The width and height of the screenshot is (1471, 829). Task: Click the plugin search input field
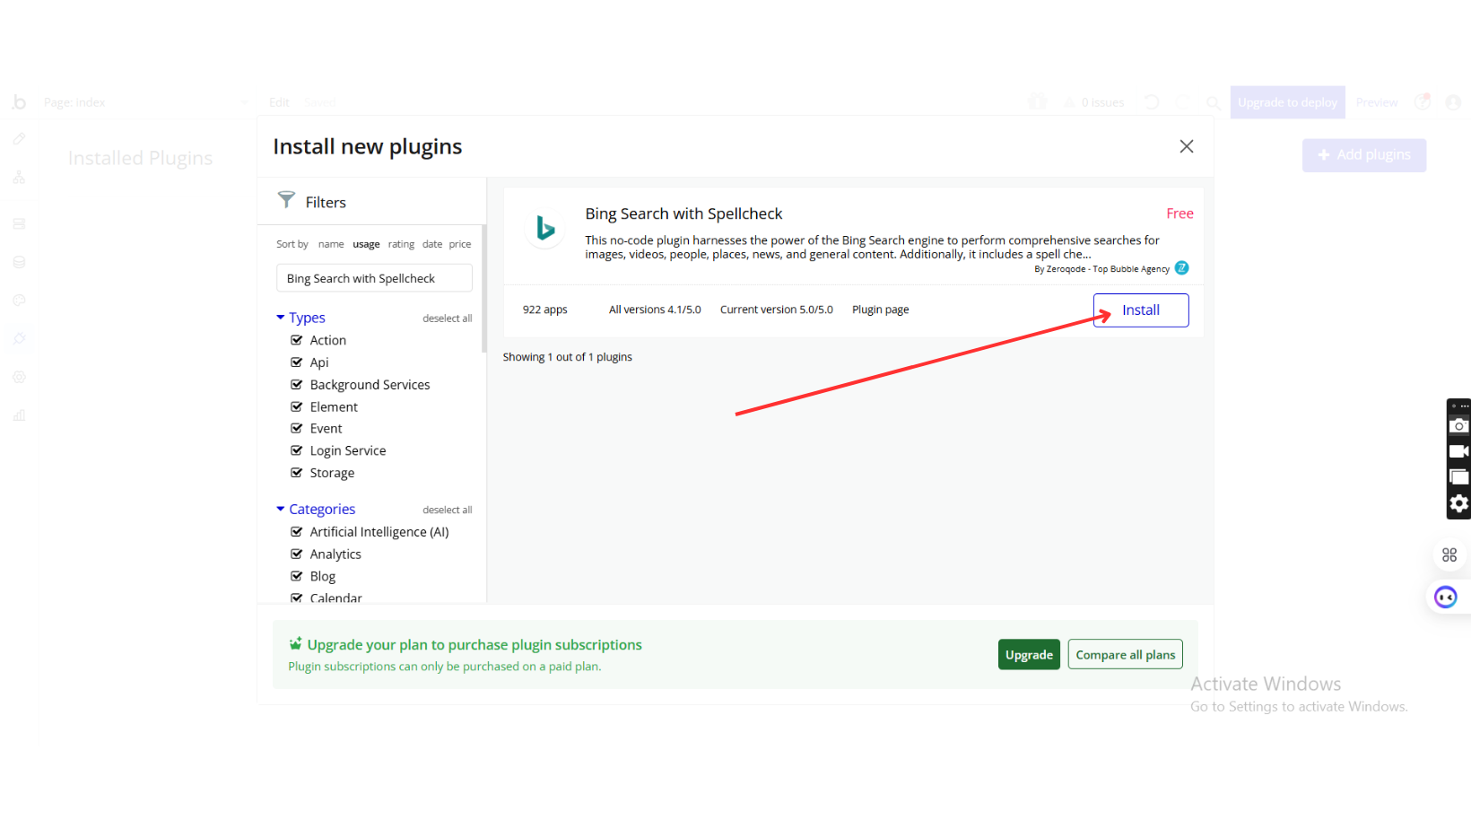374,279
